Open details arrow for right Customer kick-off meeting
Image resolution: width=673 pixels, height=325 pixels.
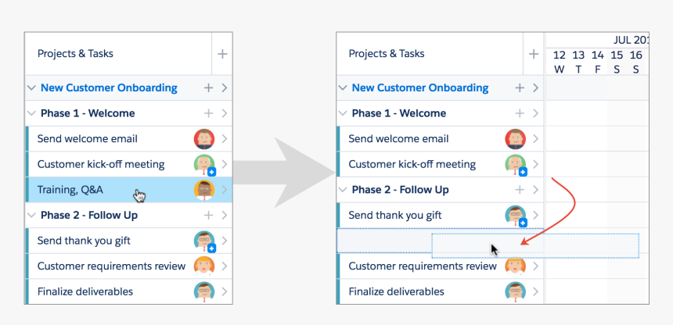click(x=536, y=165)
